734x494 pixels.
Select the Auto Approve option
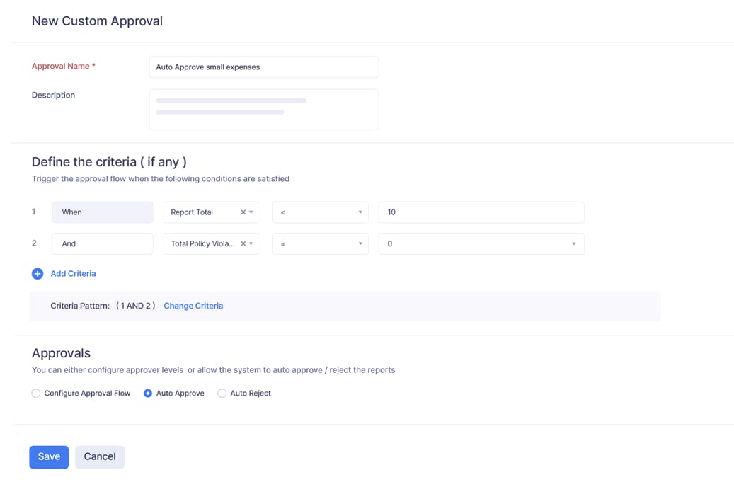(x=147, y=393)
